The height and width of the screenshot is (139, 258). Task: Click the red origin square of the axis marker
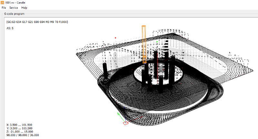point(126,123)
